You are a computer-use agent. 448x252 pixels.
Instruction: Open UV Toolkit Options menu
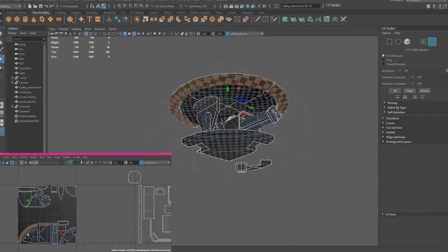click(386, 33)
